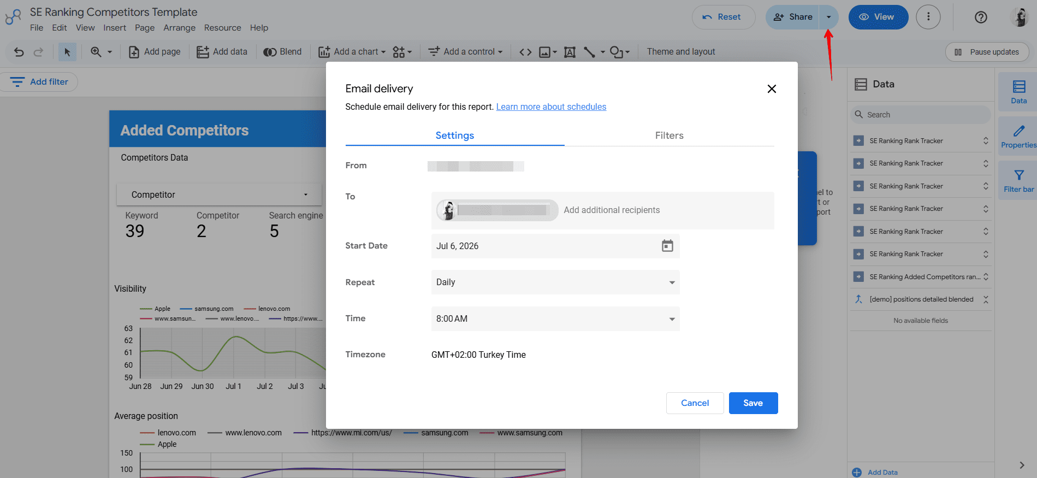The image size is (1037, 478).
Task: Click the Redo arrow icon
Action: coord(38,52)
